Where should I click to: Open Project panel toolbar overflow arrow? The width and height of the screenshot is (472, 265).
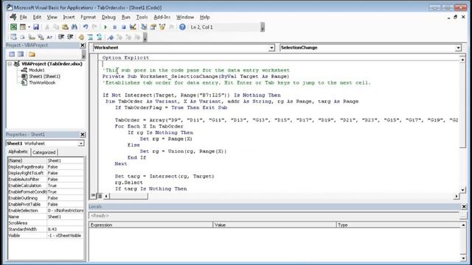(83, 54)
